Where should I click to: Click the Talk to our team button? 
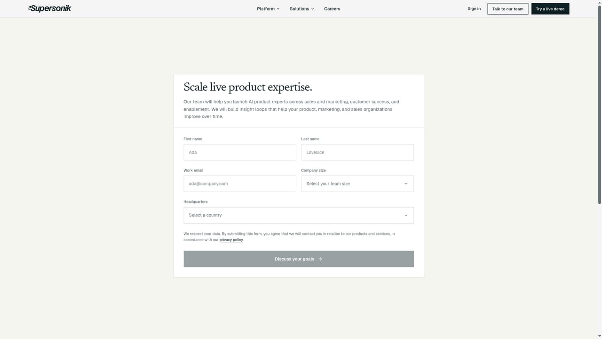click(x=508, y=9)
